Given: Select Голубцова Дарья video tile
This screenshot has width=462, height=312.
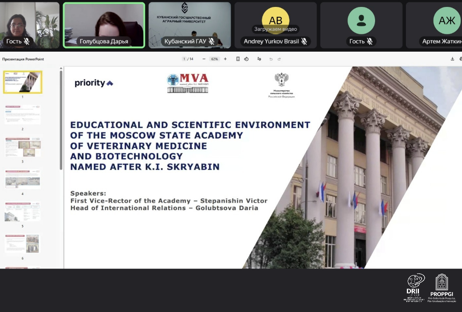Looking at the screenshot, I should coord(104,25).
